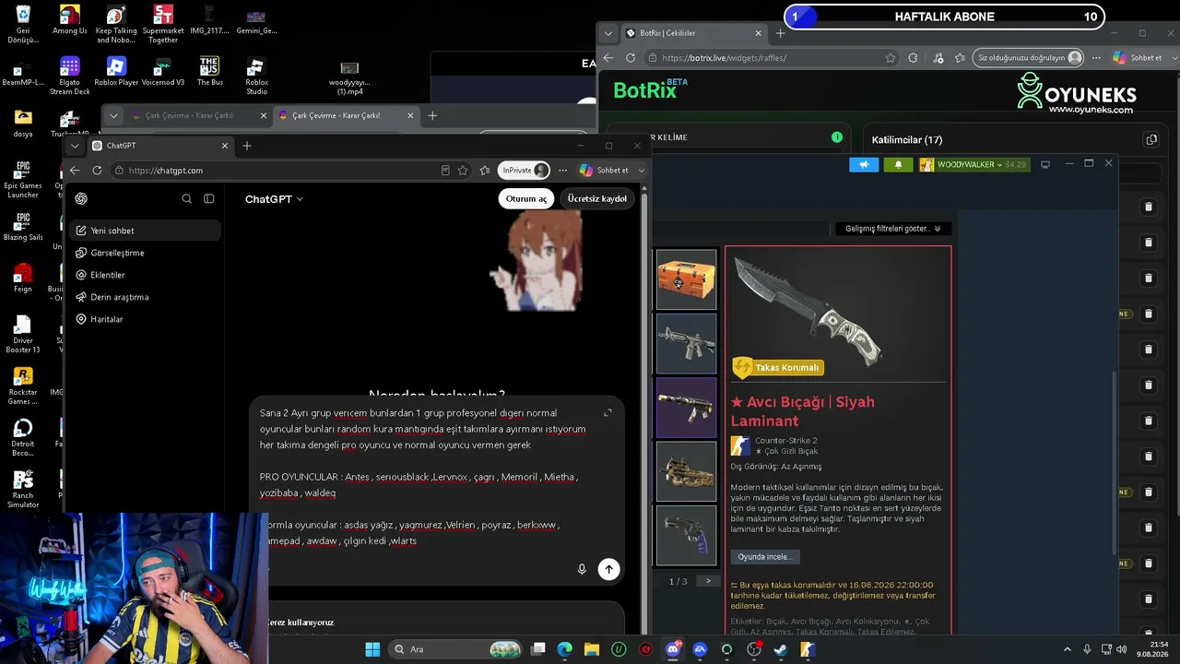Open the Roblox Studio desktop shortcut
The width and height of the screenshot is (1180, 664).
pos(256,76)
